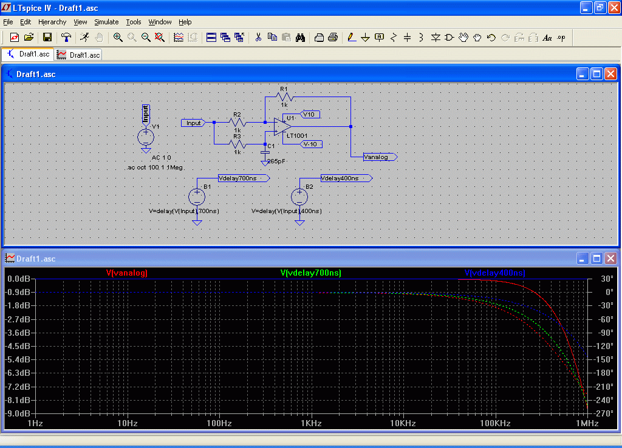Click the Input net label flag
Screen dimensions: 622x448
pos(193,123)
